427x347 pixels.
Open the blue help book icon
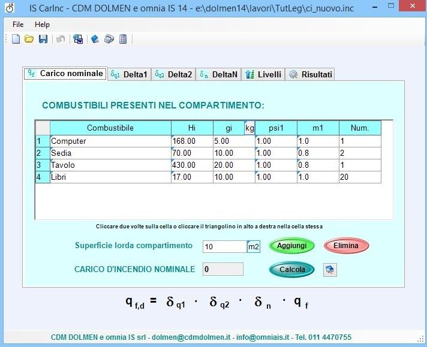(95, 39)
